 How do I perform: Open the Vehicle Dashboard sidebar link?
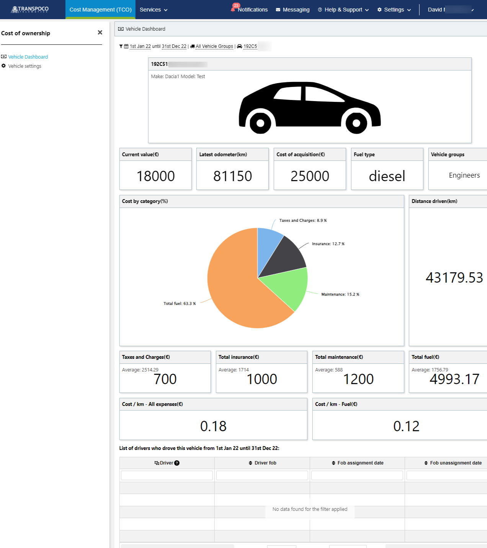point(28,57)
